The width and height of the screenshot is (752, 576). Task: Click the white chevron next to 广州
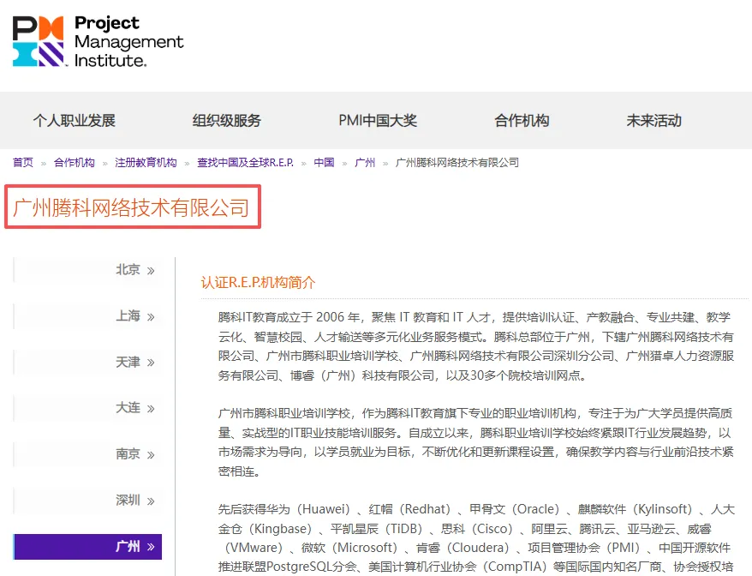151,547
